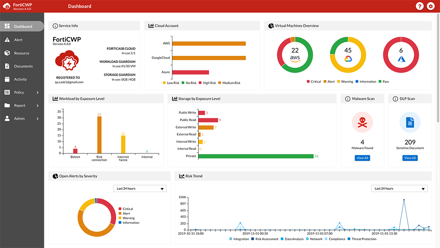Click the Resource cube sidebar icon
Viewport: 440px width, 248px height.
tap(7, 53)
